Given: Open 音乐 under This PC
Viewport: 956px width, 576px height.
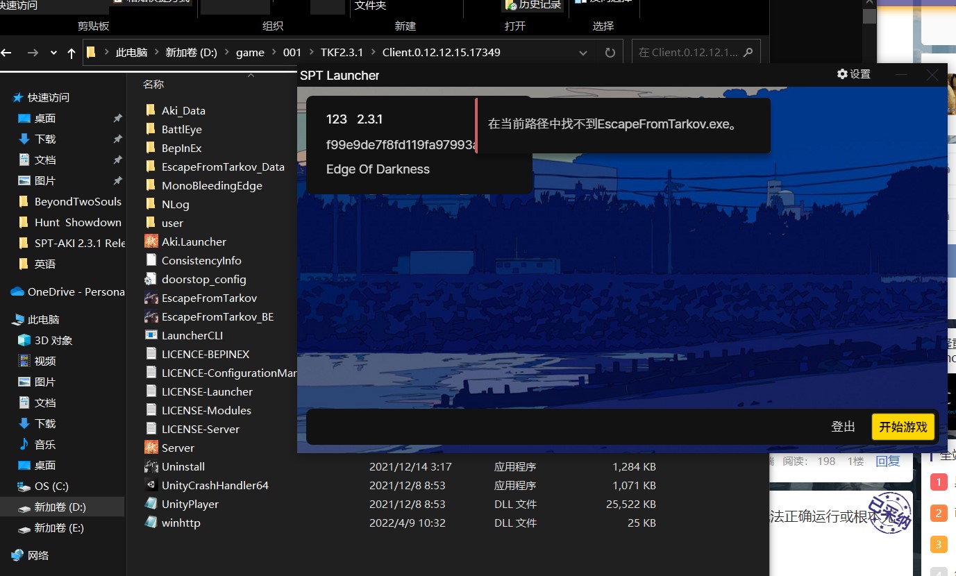Looking at the screenshot, I should (45, 444).
